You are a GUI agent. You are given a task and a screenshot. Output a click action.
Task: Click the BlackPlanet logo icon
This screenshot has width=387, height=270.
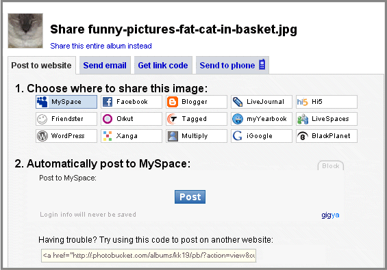pos(303,136)
